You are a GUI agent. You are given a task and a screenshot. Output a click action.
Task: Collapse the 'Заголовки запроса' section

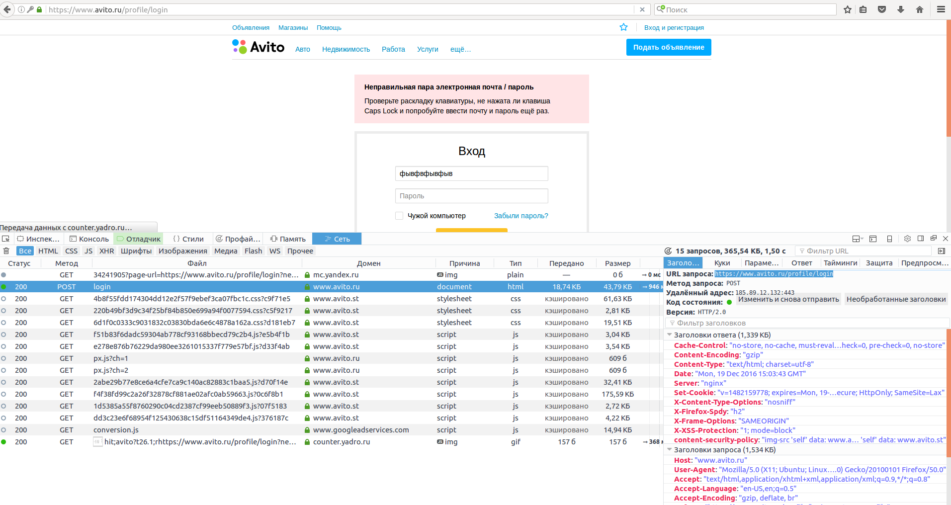tap(670, 450)
